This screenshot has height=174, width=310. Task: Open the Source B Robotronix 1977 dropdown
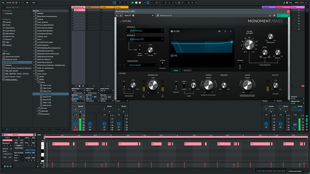145,39
